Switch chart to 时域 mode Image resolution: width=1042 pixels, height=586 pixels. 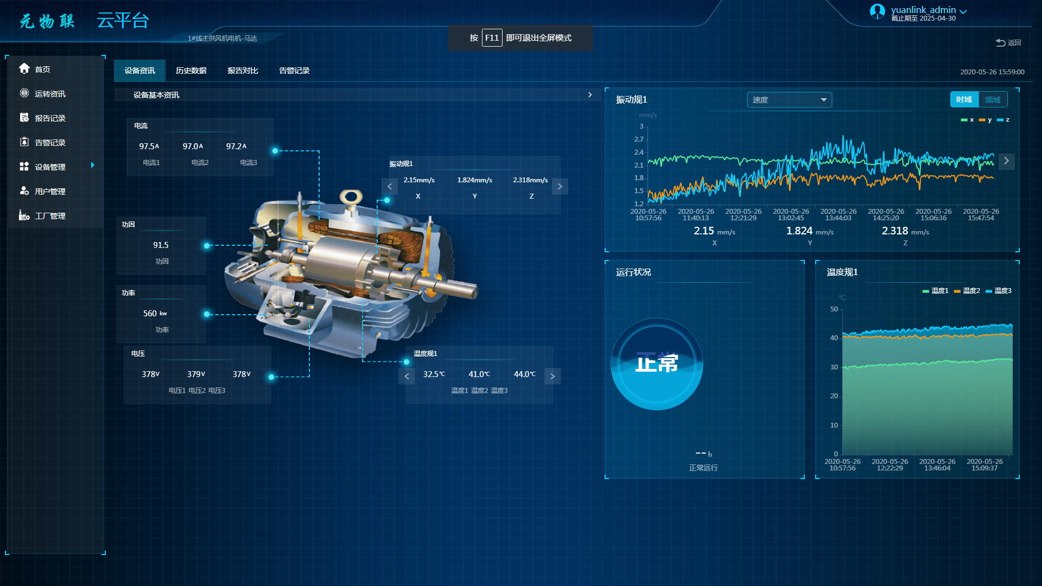964,100
